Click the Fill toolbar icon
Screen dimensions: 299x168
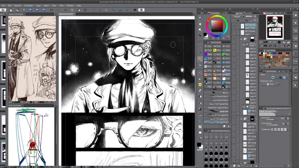tap(79, 10)
